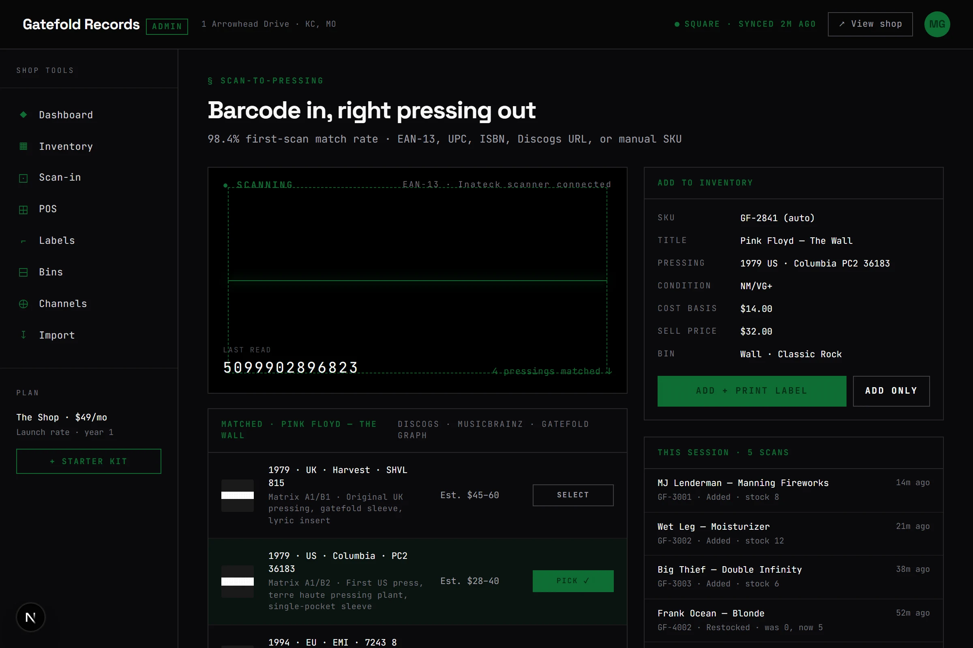This screenshot has height=648, width=973.
Task: Open the Wet Leg — Moisturizer scan entry
Action: [x=793, y=533]
